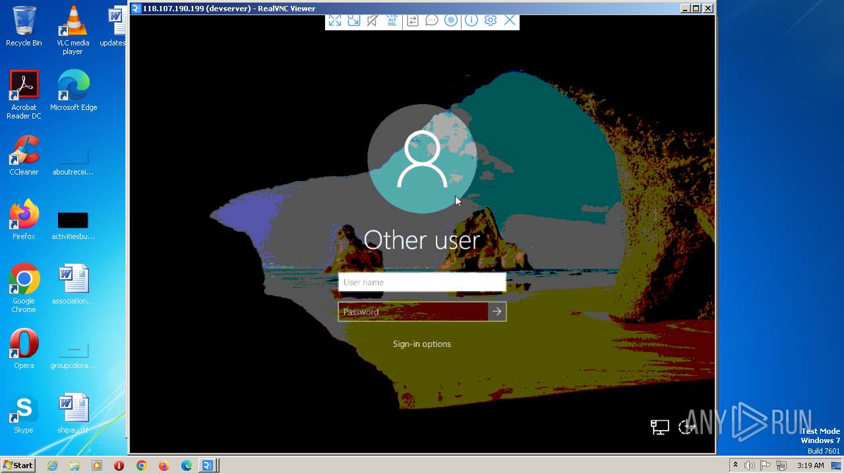This screenshot has height=474, width=844.
Task: Open network status in system tray
Action: point(781,465)
